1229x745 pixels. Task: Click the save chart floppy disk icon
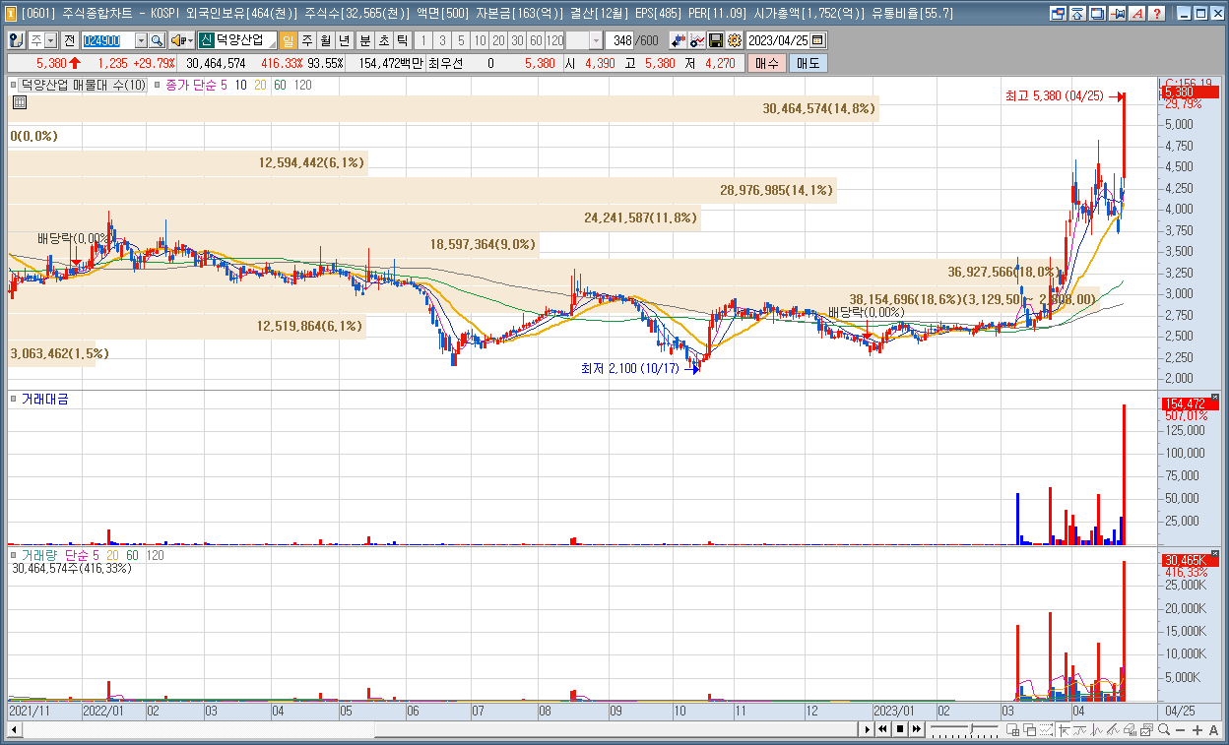pos(716,40)
